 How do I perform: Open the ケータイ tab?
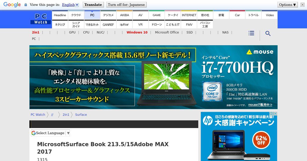(173, 15)
